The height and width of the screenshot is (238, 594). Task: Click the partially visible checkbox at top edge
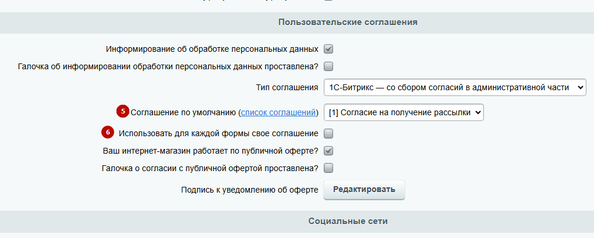point(328,1)
